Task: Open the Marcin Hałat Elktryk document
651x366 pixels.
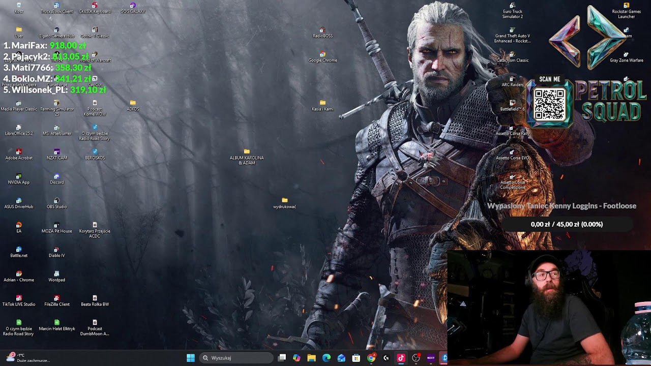Action: [56, 325]
